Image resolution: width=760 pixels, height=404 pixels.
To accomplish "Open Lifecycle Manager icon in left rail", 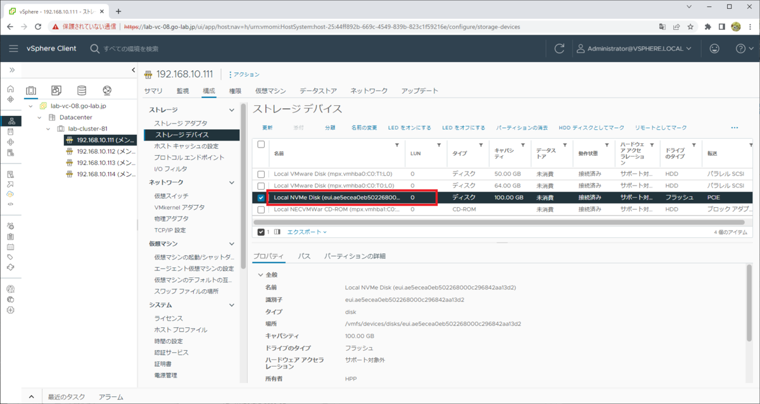I will point(10,268).
